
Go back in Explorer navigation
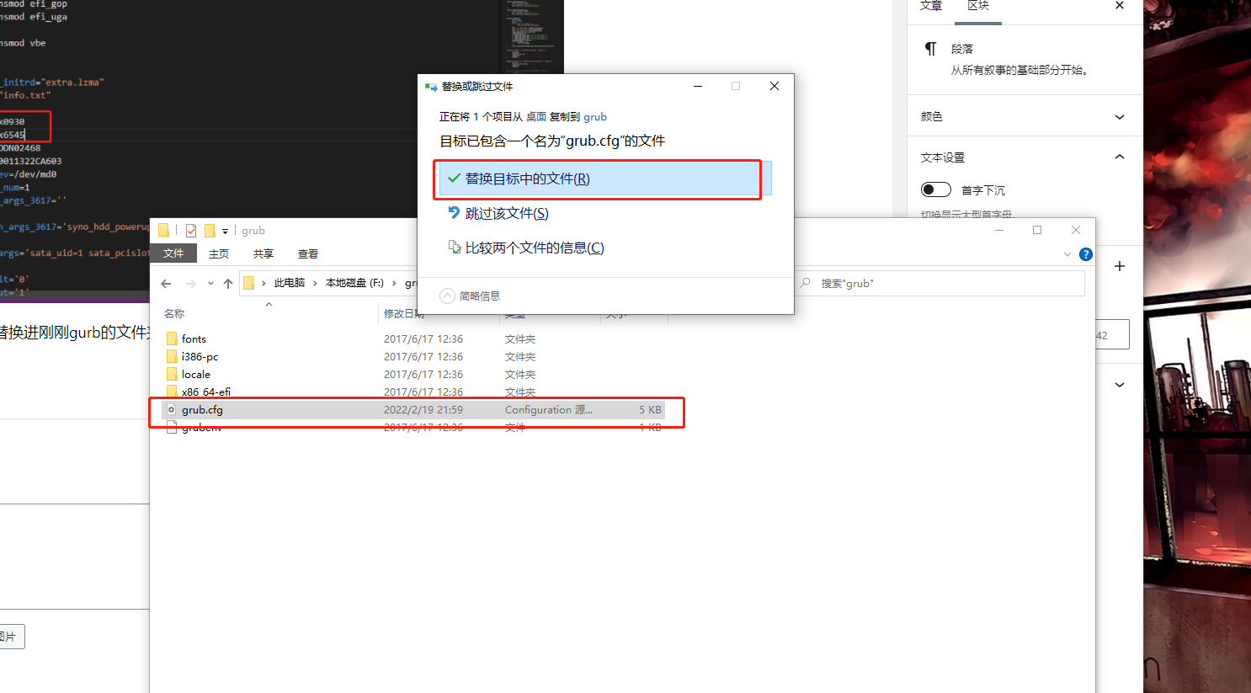coord(166,284)
